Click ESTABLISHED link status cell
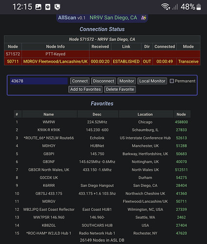The height and width of the screenshot is (244, 207). coord(126,62)
